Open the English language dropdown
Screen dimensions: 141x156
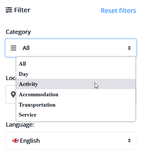click(71, 140)
